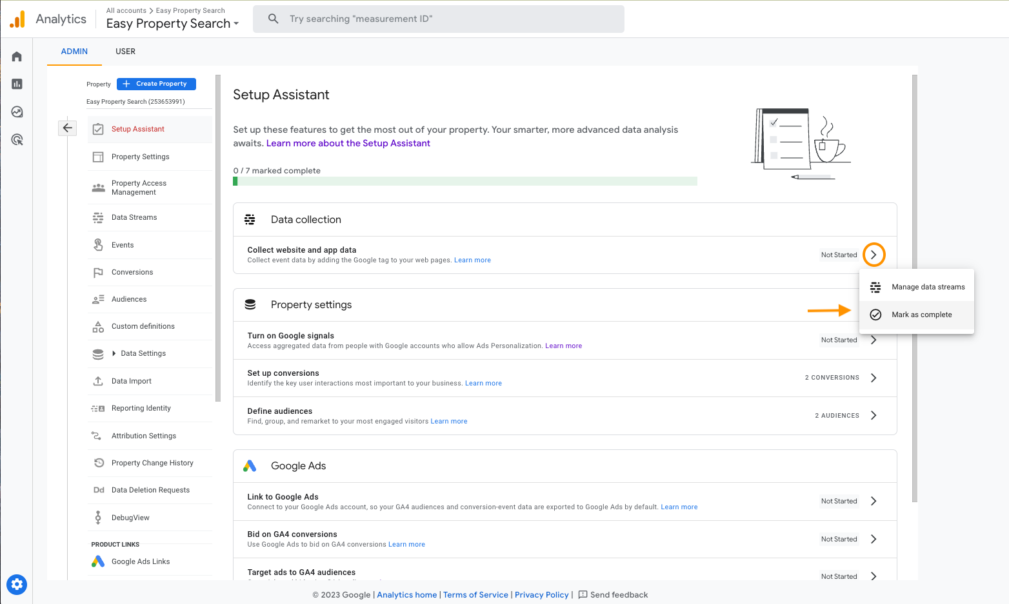Click the Reporting Identity icon
The height and width of the screenshot is (604, 1009).
click(x=98, y=409)
